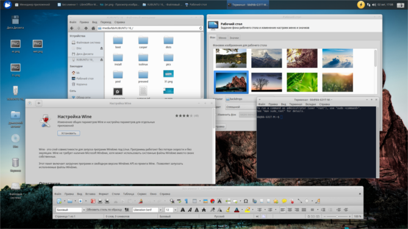Click the export as PDF icon in Writer
The image size is (408, 229).
(93, 201)
